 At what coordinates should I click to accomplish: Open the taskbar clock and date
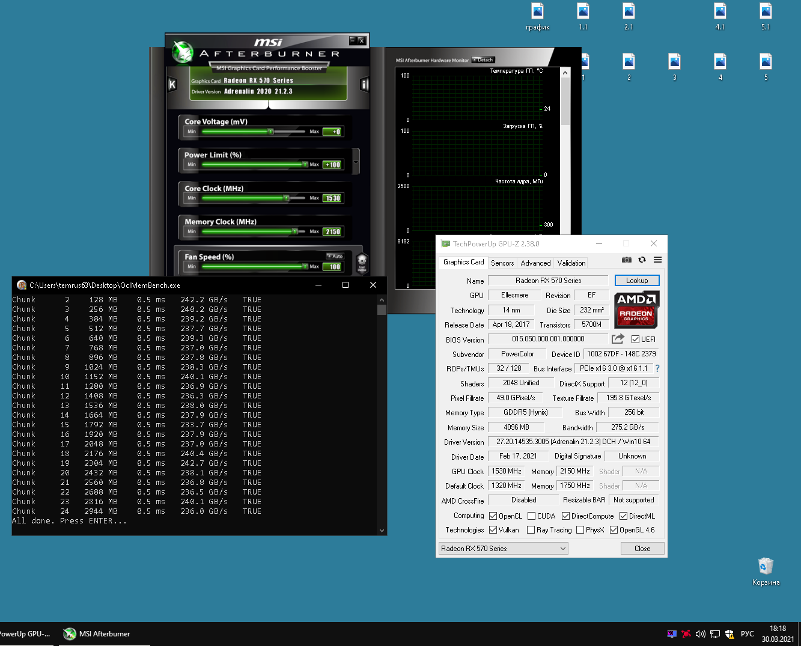coord(778,634)
